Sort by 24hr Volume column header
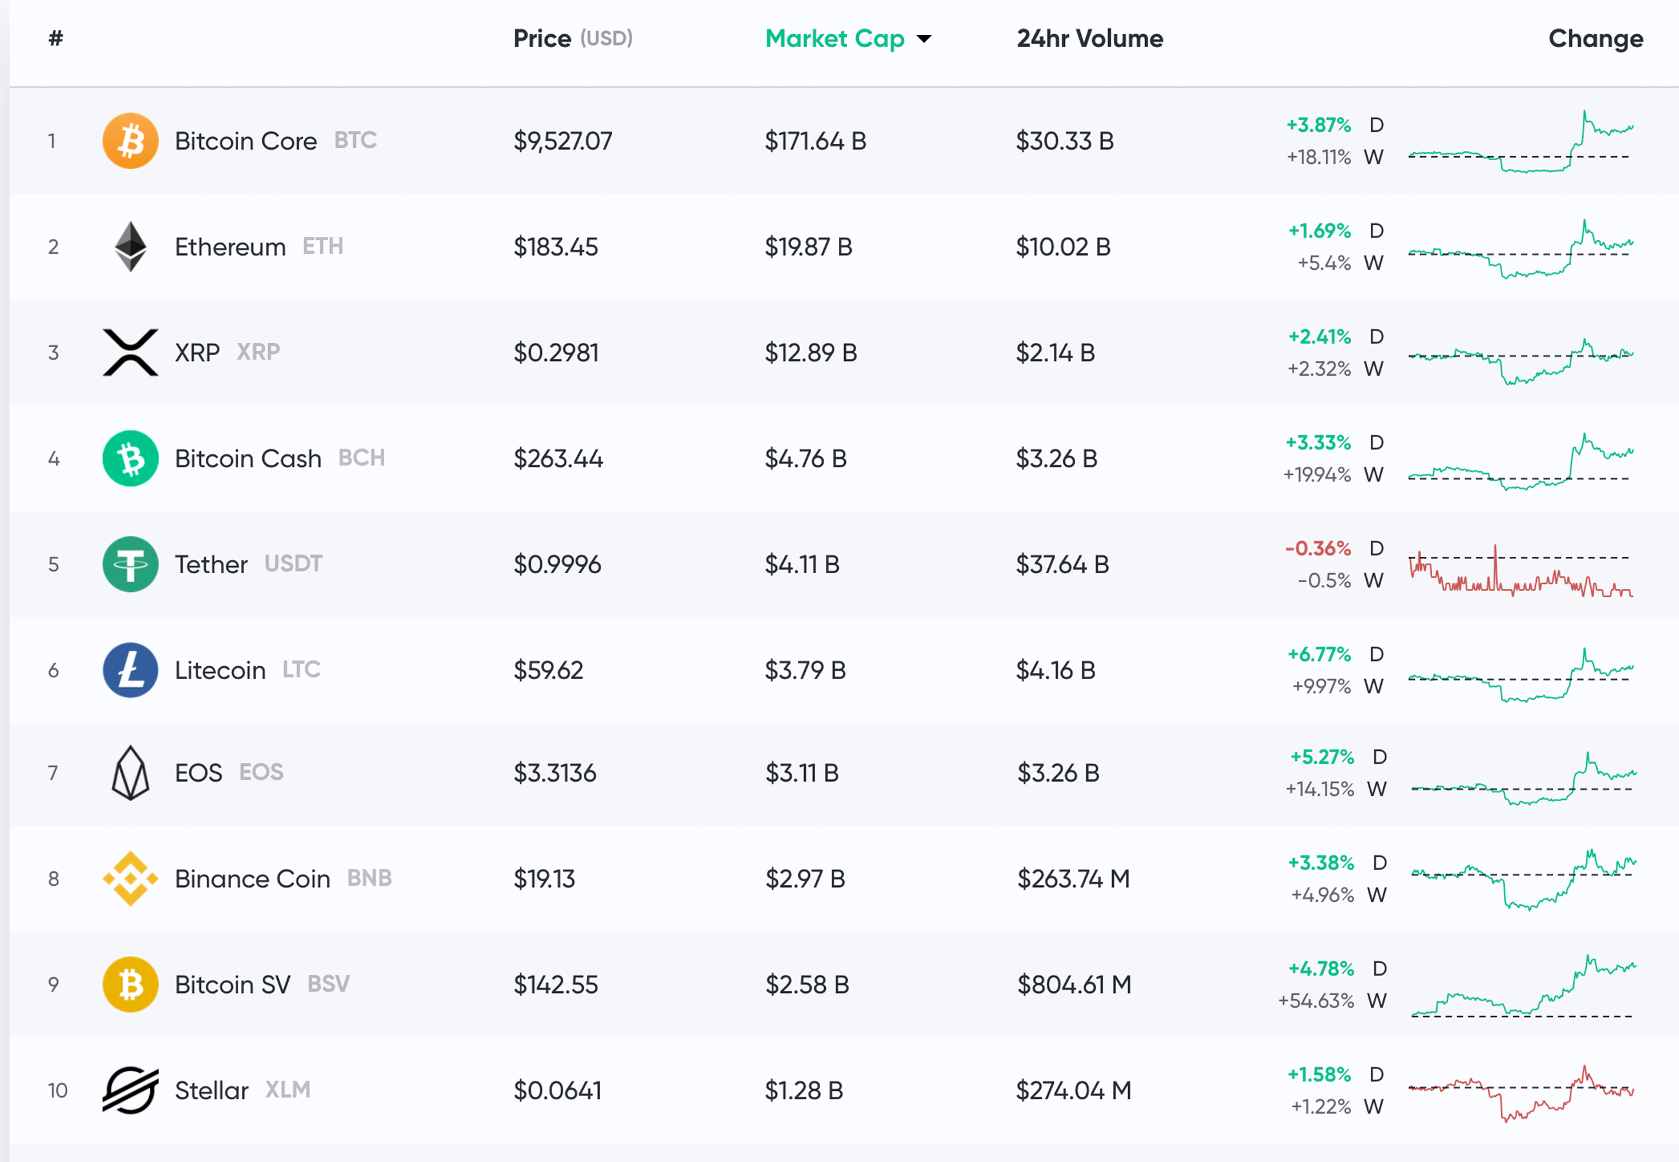This screenshot has width=1679, height=1162. 1090,38
